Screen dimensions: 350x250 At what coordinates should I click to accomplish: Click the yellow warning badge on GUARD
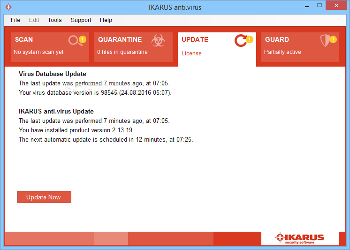click(333, 39)
